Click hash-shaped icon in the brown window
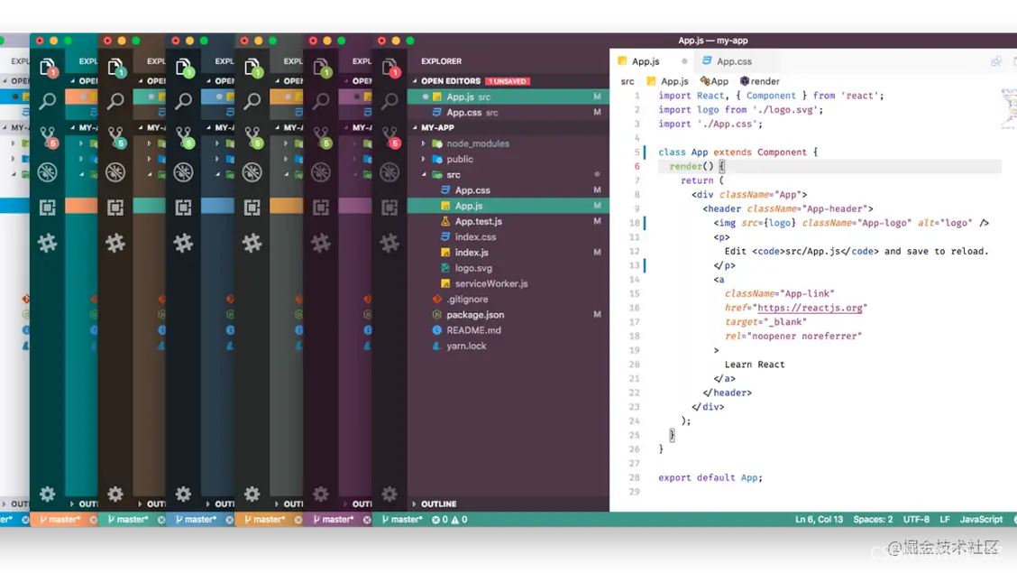This screenshot has width=1017, height=573. (x=115, y=243)
